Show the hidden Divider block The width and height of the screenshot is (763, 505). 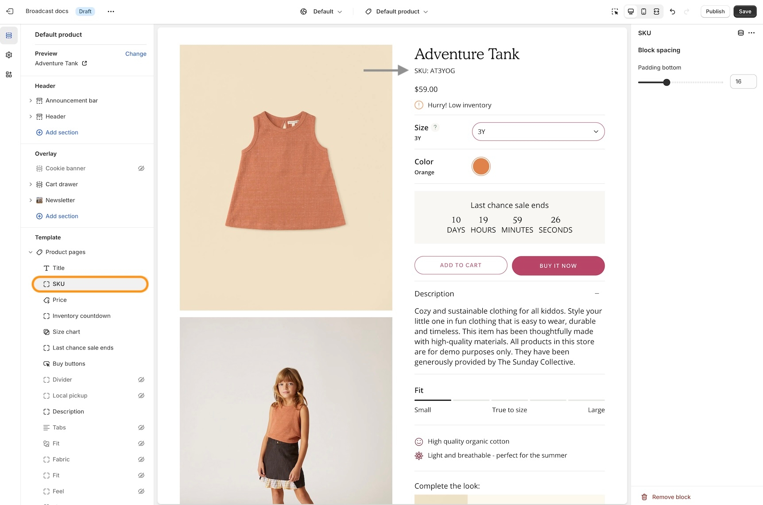141,380
